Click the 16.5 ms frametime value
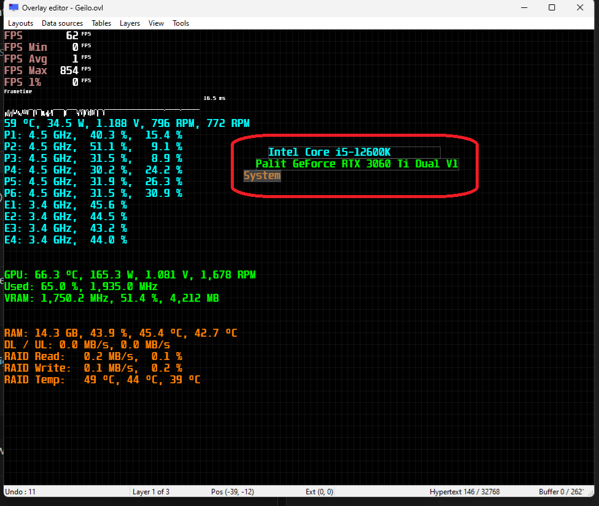The height and width of the screenshot is (506, 599). (214, 98)
